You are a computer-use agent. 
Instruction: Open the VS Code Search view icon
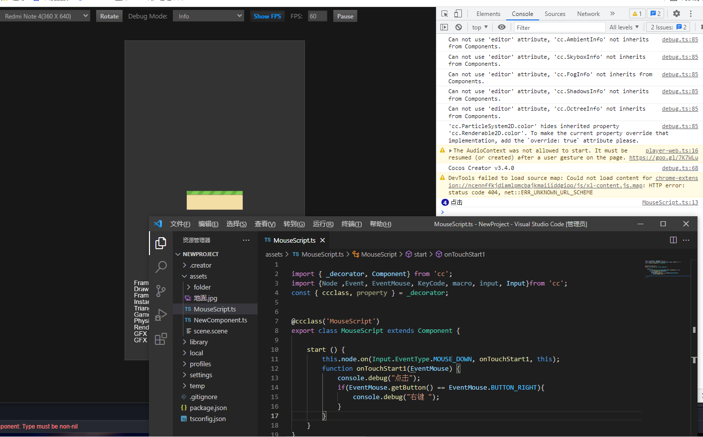coord(161,267)
